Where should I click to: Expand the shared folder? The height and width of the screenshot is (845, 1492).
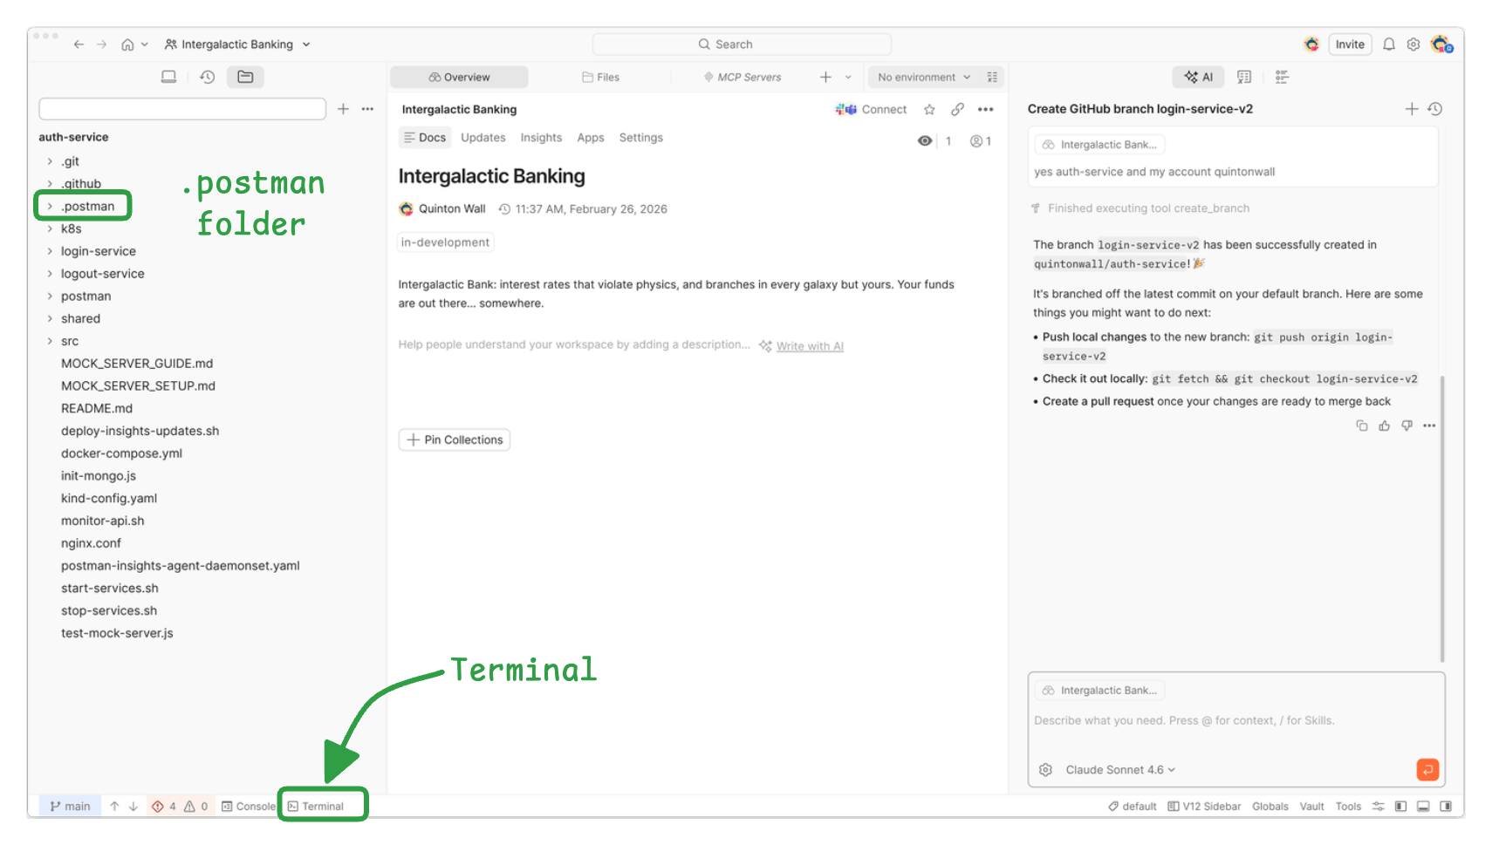pos(50,319)
